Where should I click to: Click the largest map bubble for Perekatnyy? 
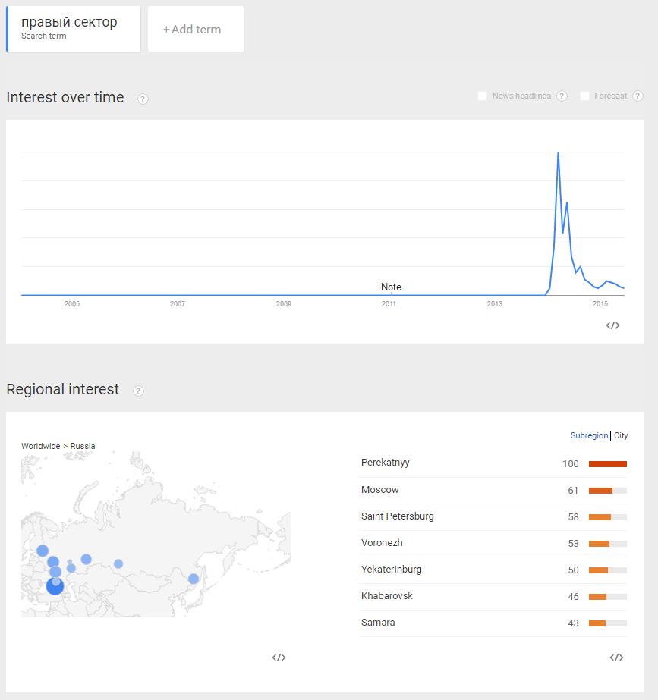pyautogui.click(x=55, y=586)
